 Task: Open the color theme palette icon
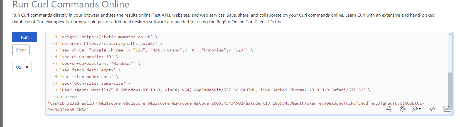tap(402, 109)
